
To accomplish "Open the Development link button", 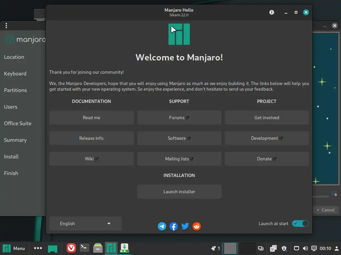I will (x=267, y=138).
